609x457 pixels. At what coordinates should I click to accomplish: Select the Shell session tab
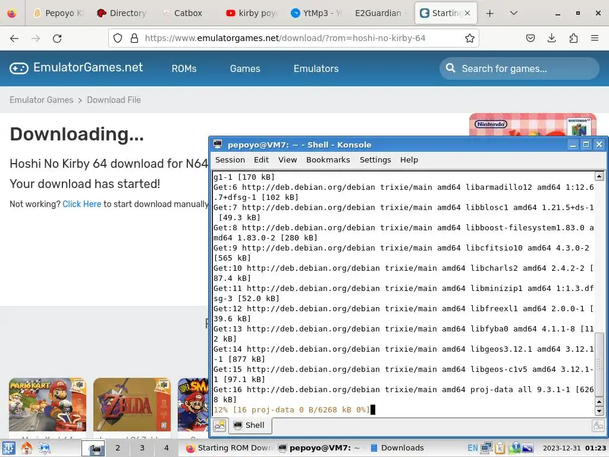point(250,425)
